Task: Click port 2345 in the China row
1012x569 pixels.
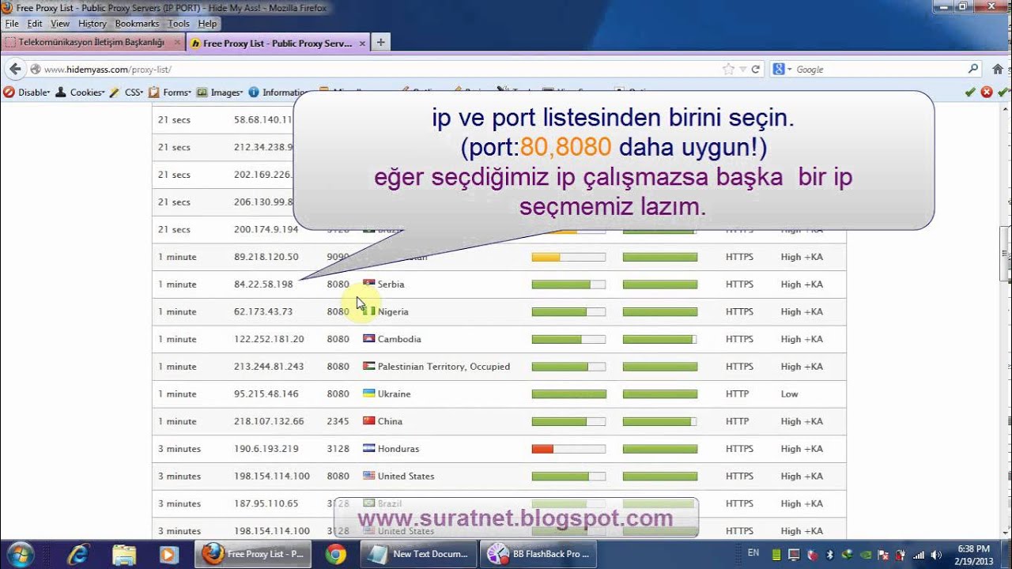Action: pos(338,421)
